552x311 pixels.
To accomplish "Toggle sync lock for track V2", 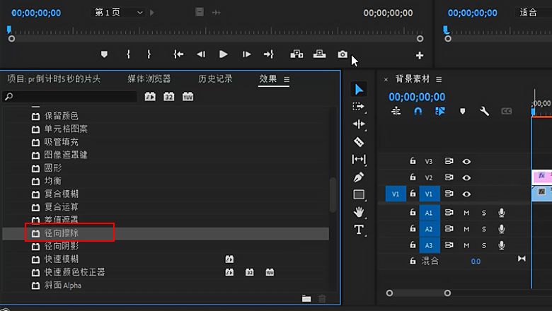I will click(449, 177).
